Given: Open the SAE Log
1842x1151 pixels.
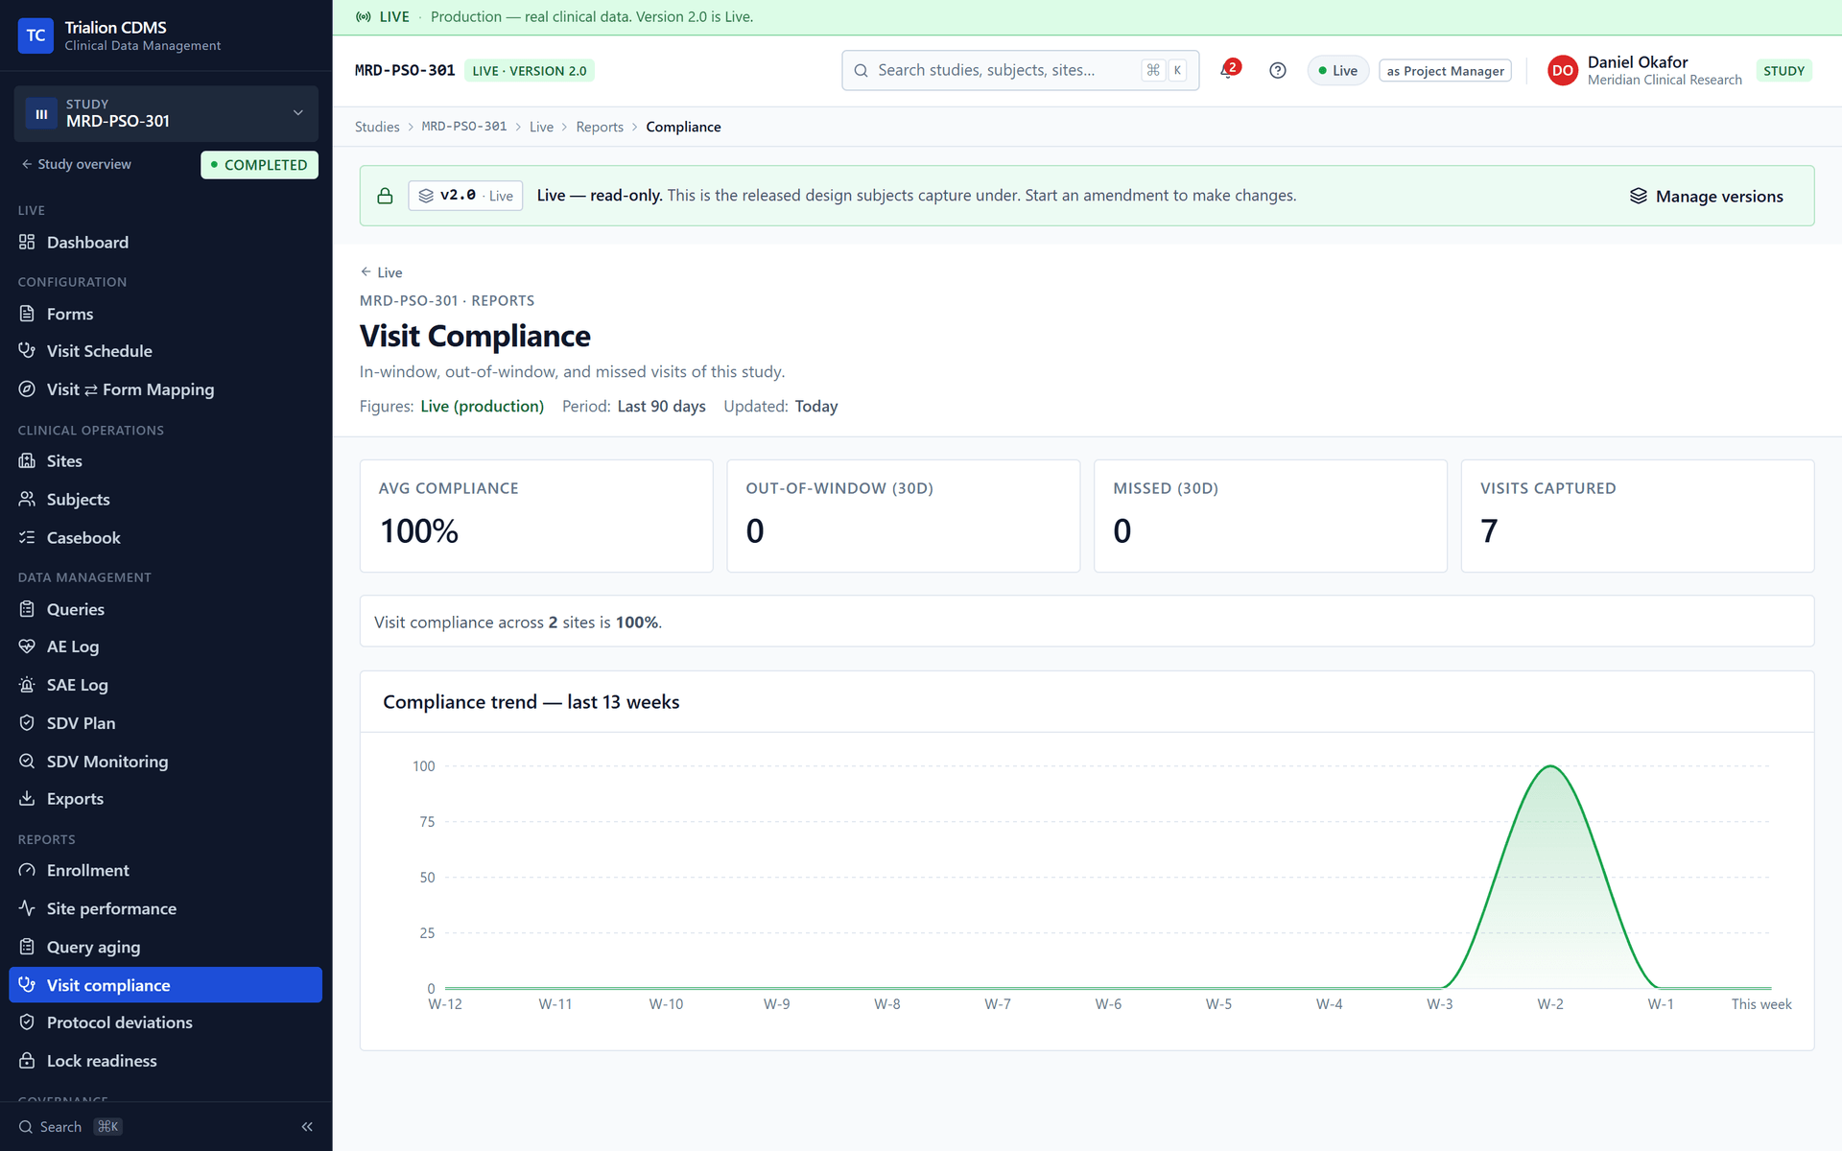Looking at the screenshot, I should (165, 685).
